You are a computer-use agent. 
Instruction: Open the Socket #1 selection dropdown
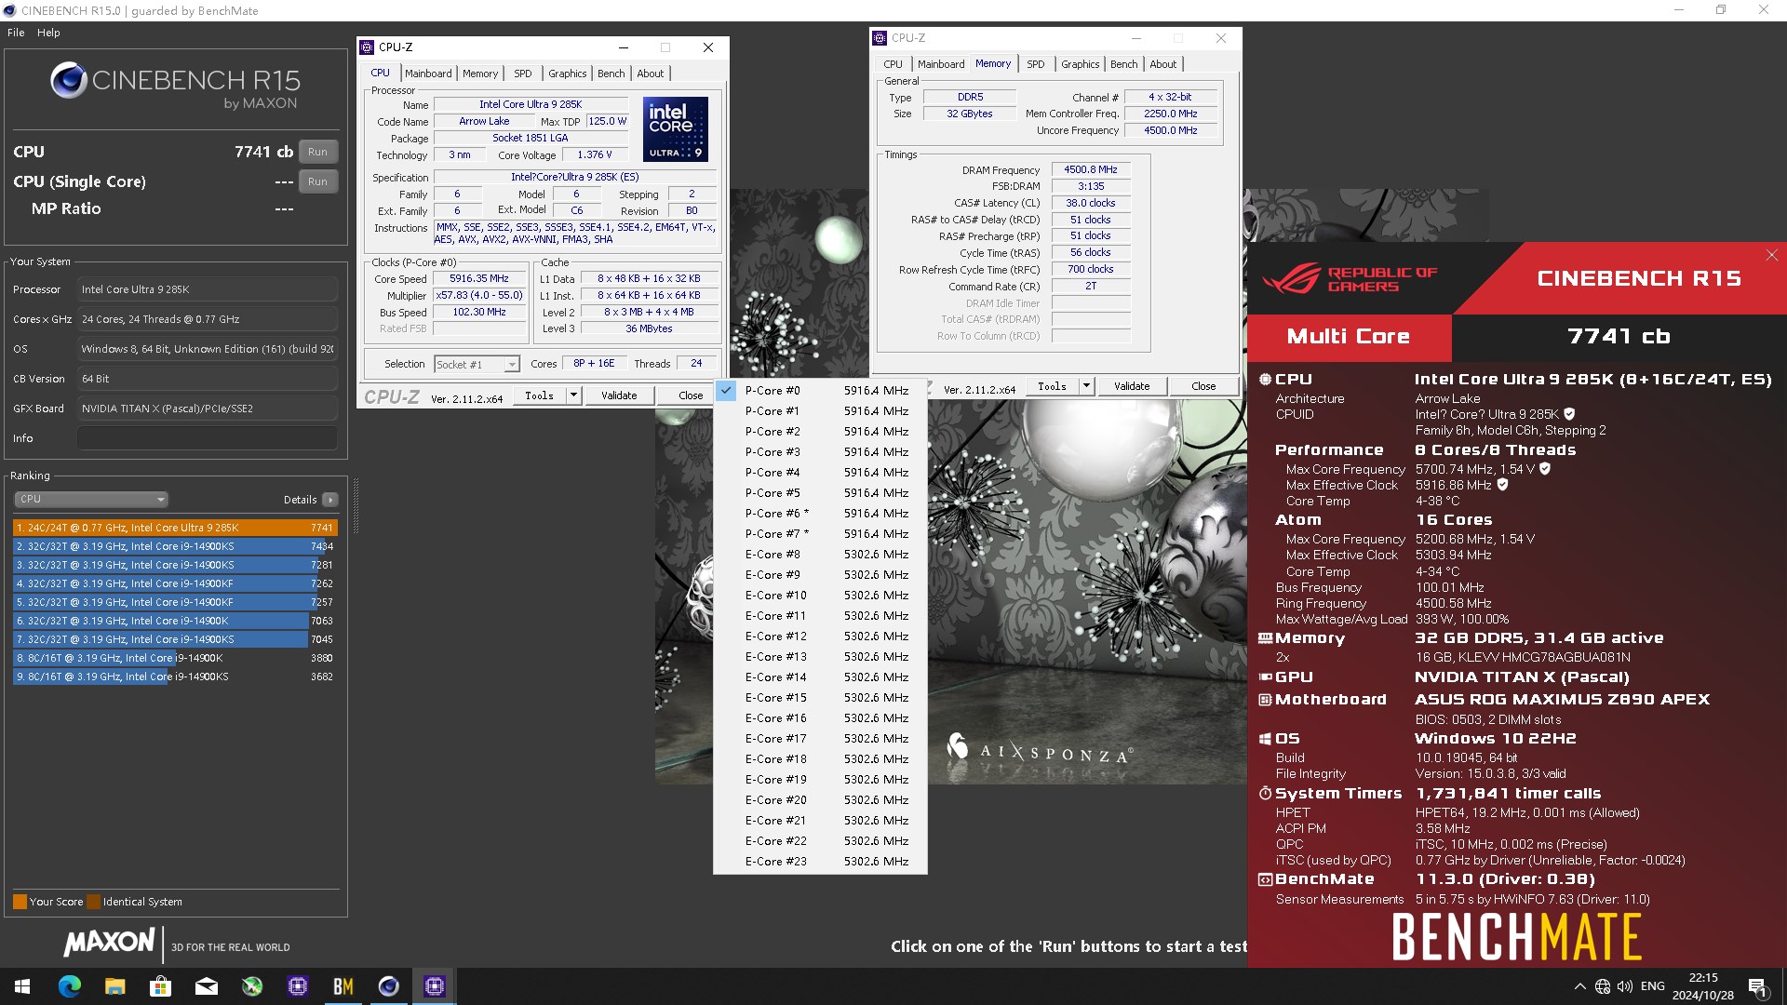477,365
